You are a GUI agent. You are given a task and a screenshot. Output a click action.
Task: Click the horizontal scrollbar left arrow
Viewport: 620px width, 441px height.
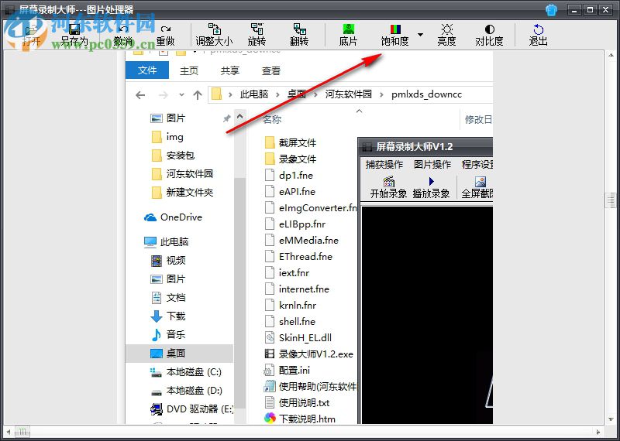click(9, 432)
